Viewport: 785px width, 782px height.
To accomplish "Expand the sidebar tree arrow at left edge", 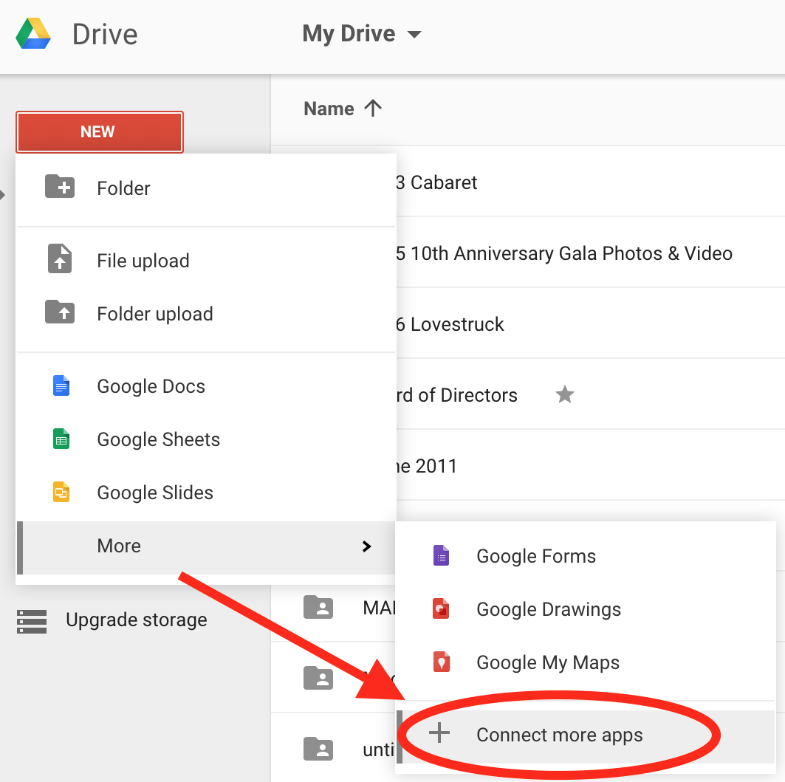I will 2,194.
